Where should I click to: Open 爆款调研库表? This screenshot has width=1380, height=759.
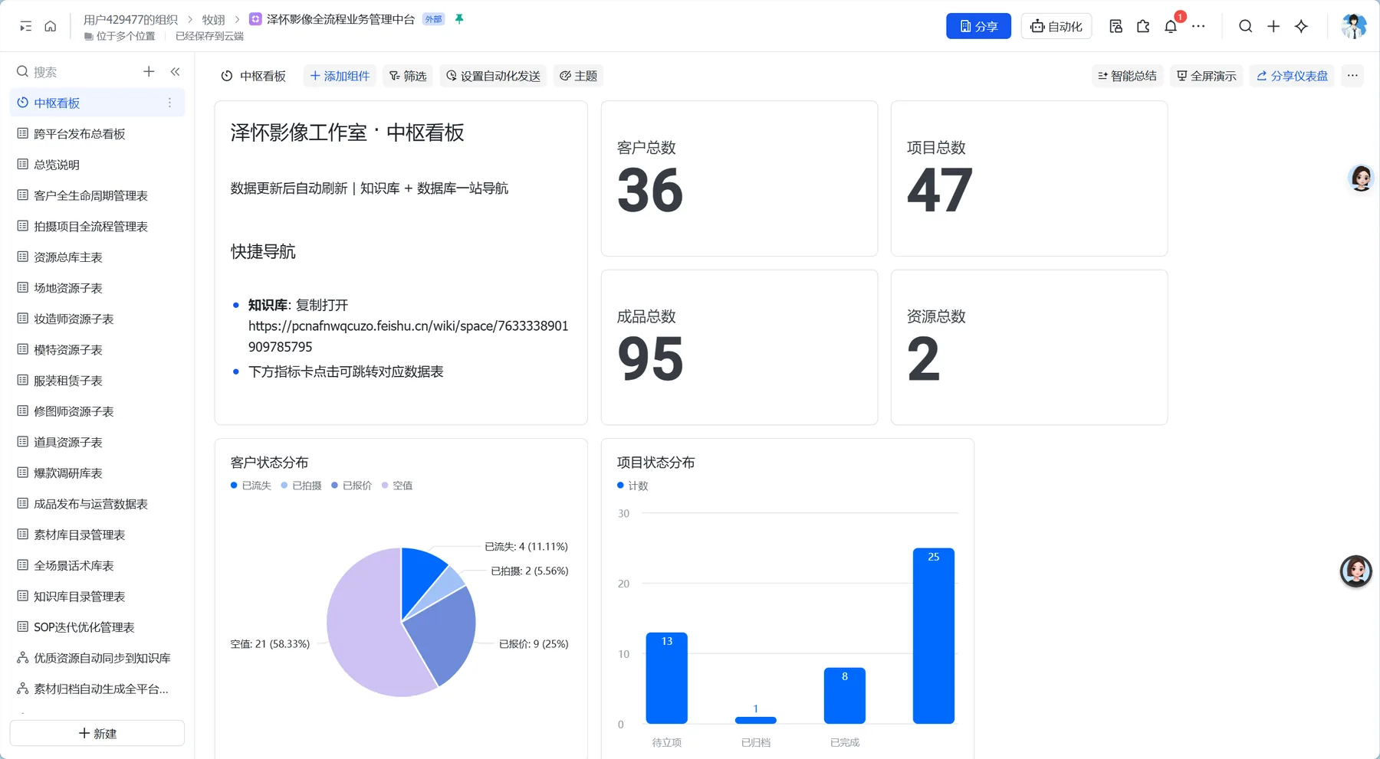pyautogui.click(x=97, y=473)
